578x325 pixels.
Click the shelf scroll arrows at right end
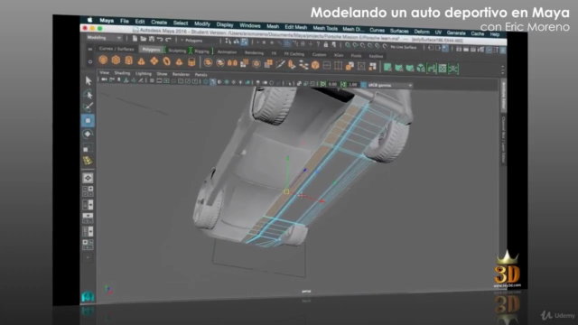tap(502, 70)
